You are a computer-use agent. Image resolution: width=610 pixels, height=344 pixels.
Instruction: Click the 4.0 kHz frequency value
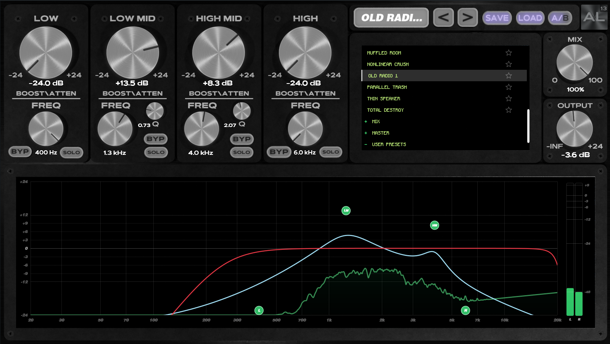[x=201, y=153]
